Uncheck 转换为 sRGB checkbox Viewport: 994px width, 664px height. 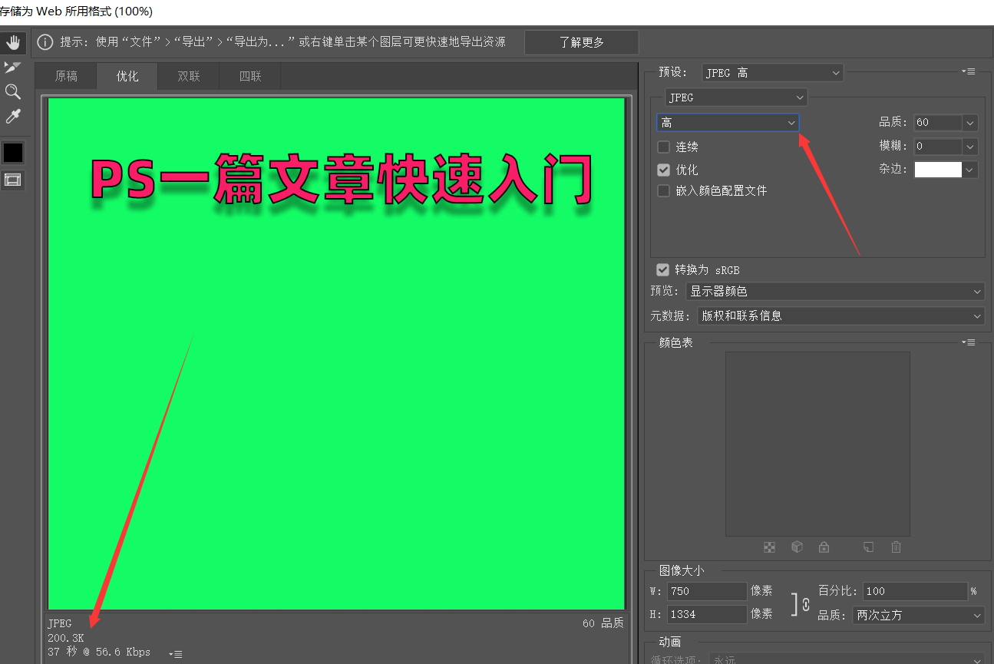(x=662, y=270)
